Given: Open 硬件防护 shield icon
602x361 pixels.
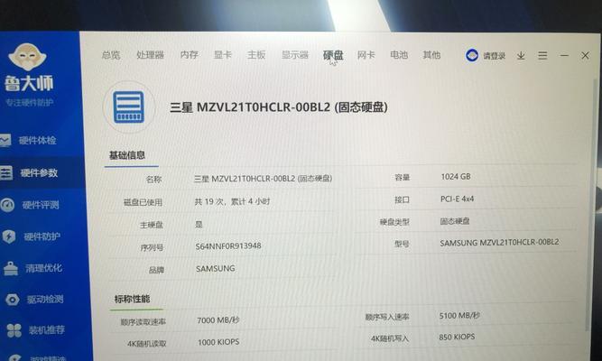Looking at the screenshot, I should pos(9,236).
